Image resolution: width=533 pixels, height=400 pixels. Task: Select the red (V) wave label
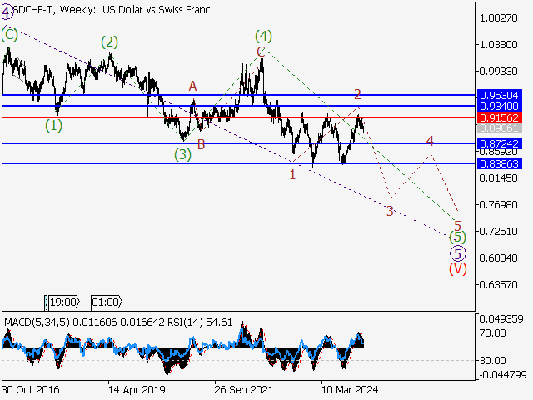coord(457,268)
